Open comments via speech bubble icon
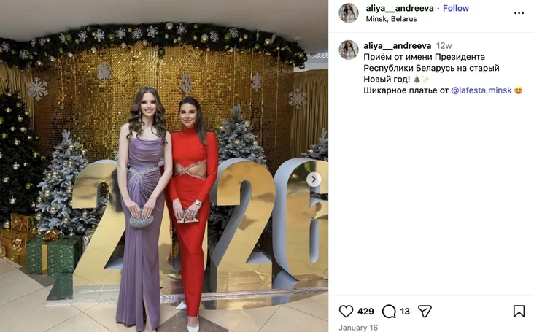The image size is (534, 332). pos(389,312)
